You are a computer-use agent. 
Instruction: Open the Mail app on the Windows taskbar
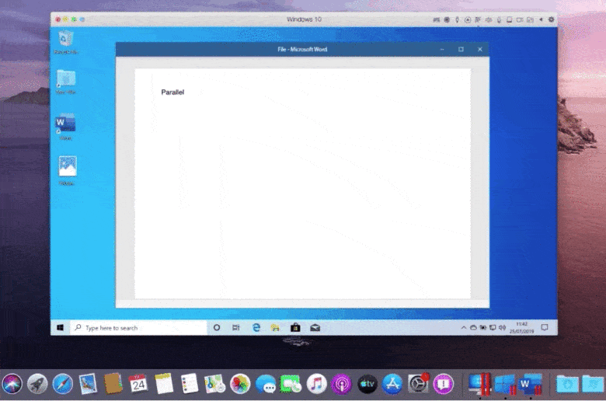click(315, 328)
